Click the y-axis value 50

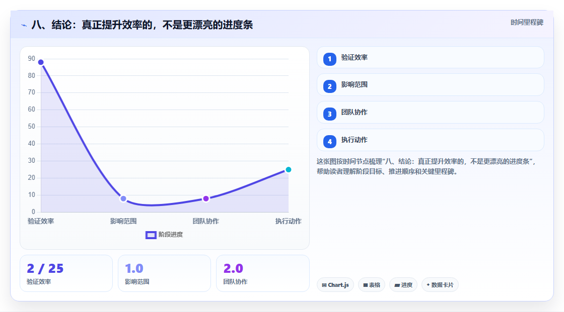32,127
